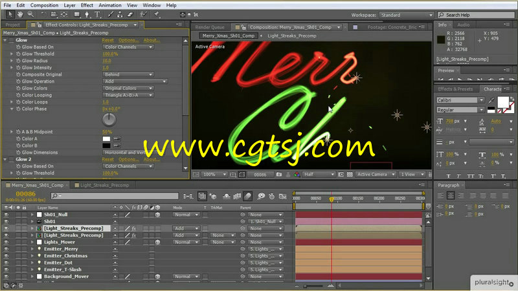Select the Rotation tool
Screen dimensions: 518x291
click(43, 14)
